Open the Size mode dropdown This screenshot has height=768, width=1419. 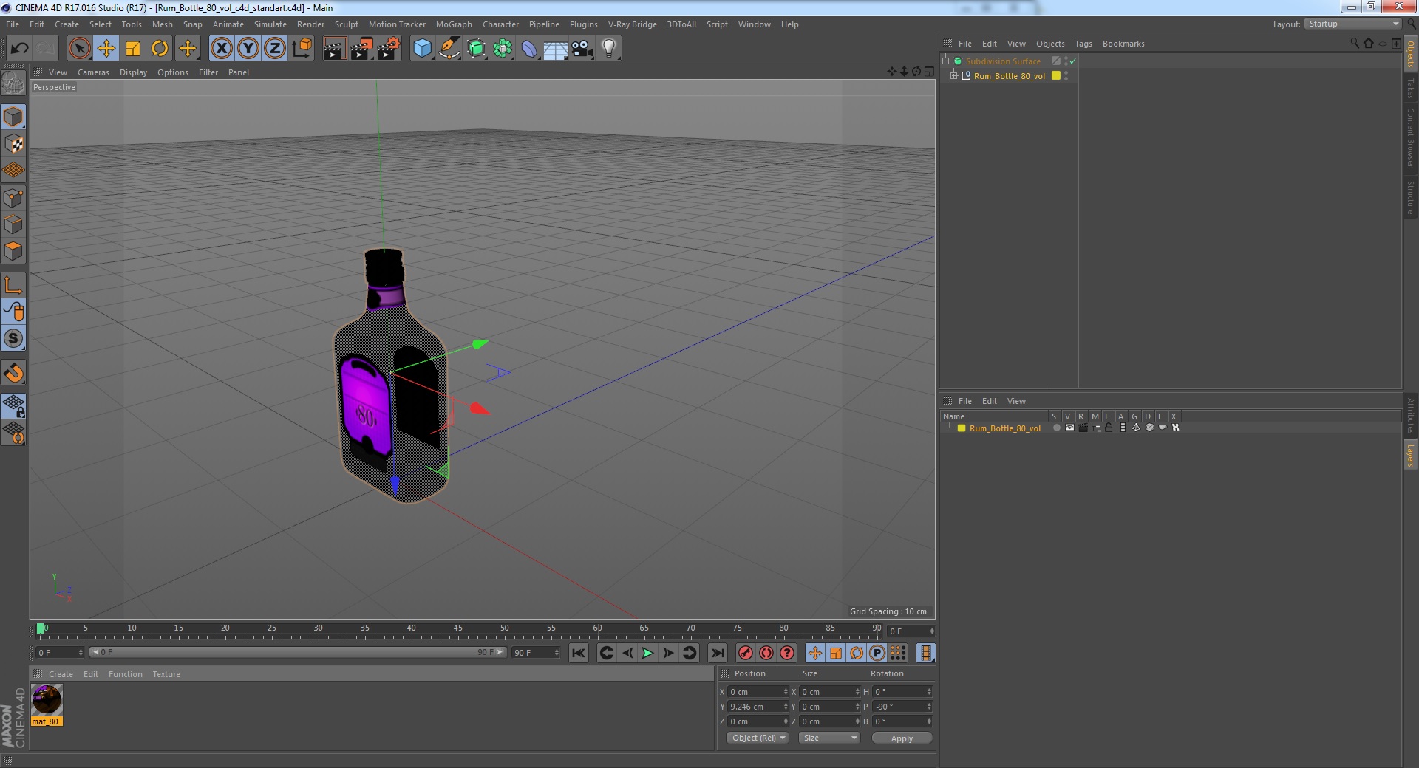point(829,738)
